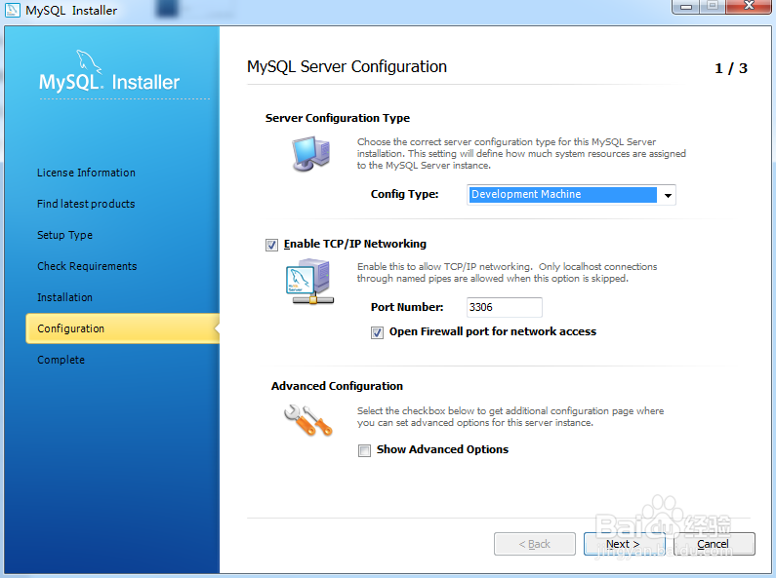Uncheck Open Firewall port for network access

(x=377, y=332)
